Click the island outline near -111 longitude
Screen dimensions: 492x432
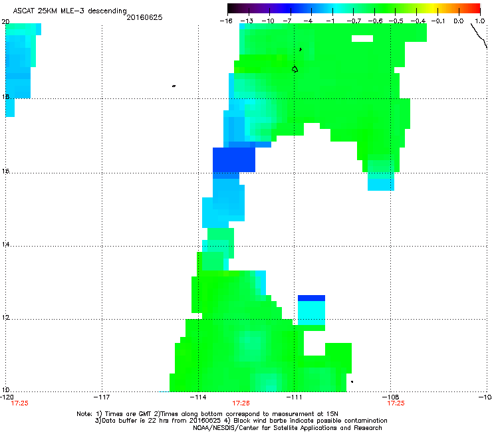295,69
